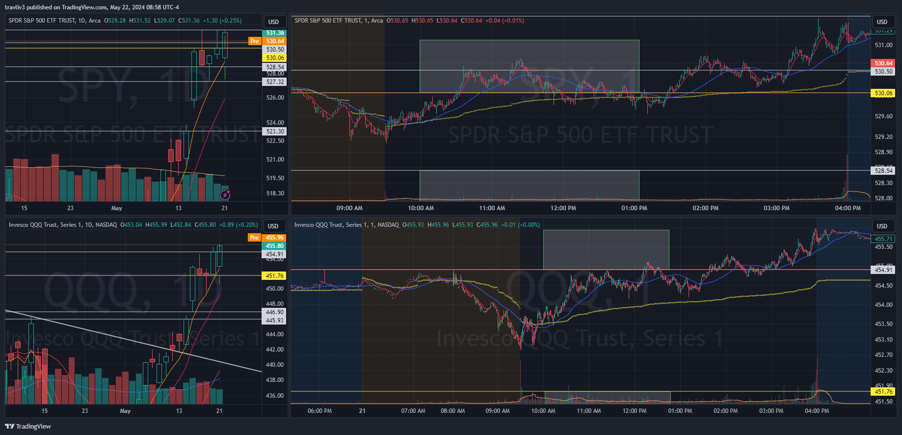Click the May date label on SPY daily axis
The width and height of the screenshot is (902, 435).
tap(116, 208)
